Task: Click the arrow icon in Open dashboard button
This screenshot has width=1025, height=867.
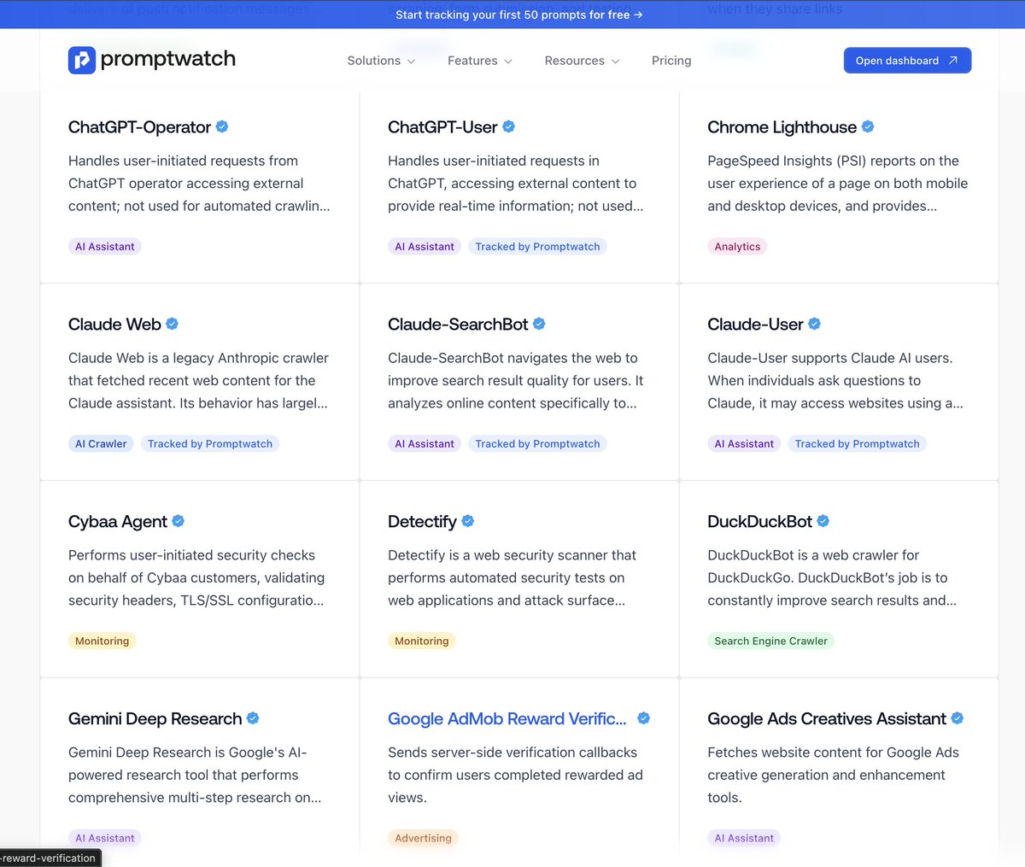Action: [x=953, y=61]
